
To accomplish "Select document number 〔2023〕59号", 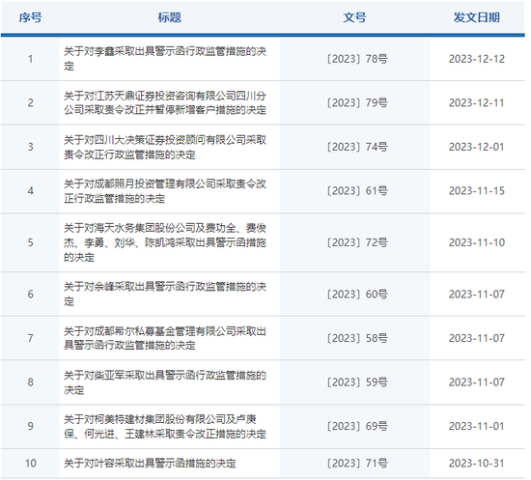I will coord(357,382).
